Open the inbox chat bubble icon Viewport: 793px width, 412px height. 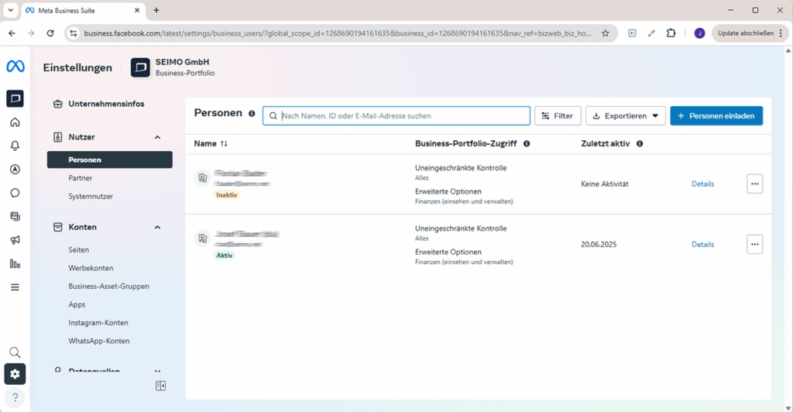click(x=15, y=193)
